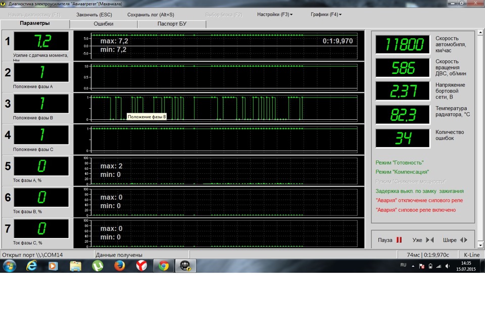Open Firefox from the taskbar
This screenshot has width=485, height=330.
(x=119, y=266)
